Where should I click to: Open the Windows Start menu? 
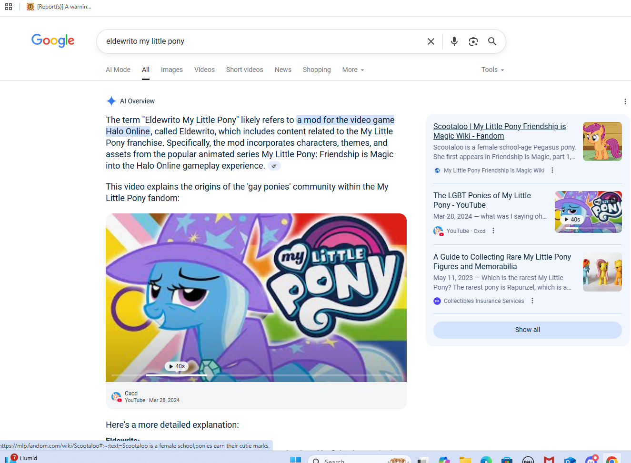click(296, 460)
